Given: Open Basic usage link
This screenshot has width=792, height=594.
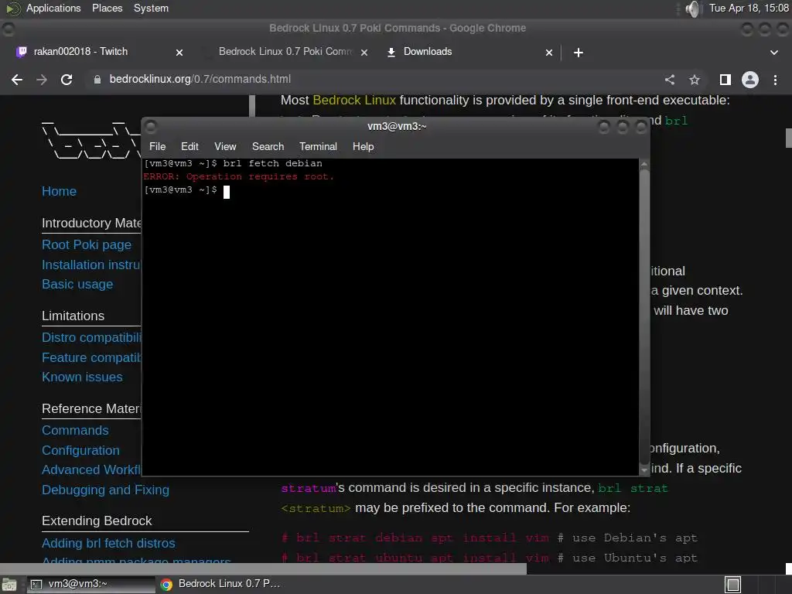Looking at the screenshot, I should tap(77, 285).
